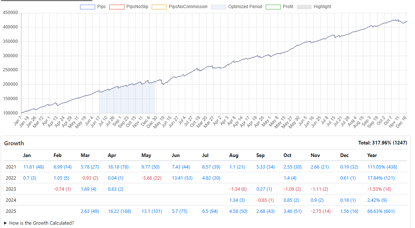Open the 2021 April value 16.18 (78)
This screenshot has width=415, height=228.
click(118, 167)
